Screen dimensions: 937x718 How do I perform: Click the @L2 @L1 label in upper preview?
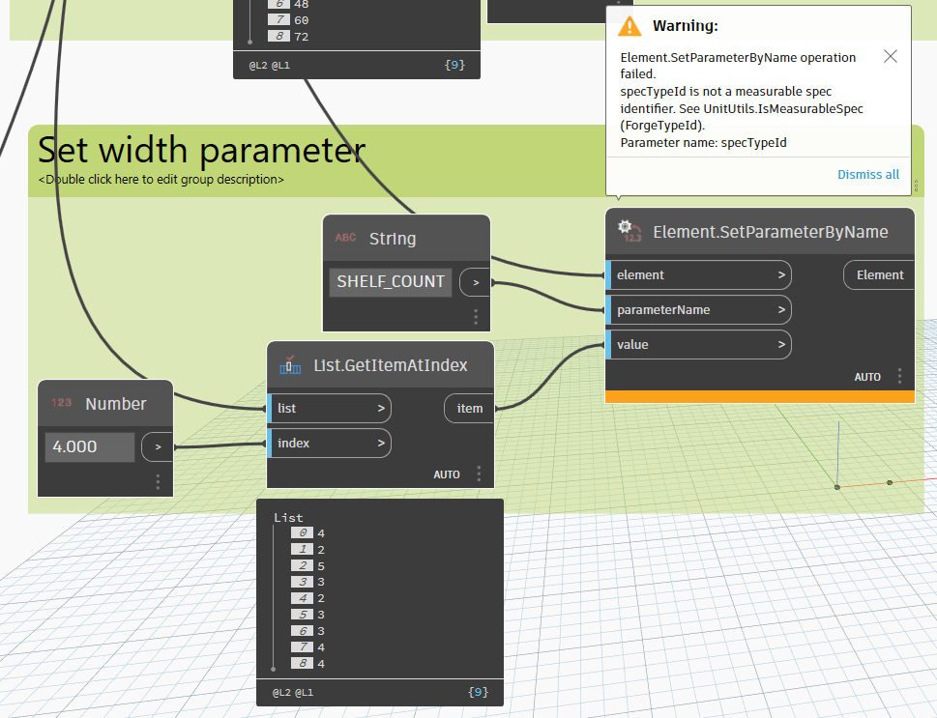point(270,66)
